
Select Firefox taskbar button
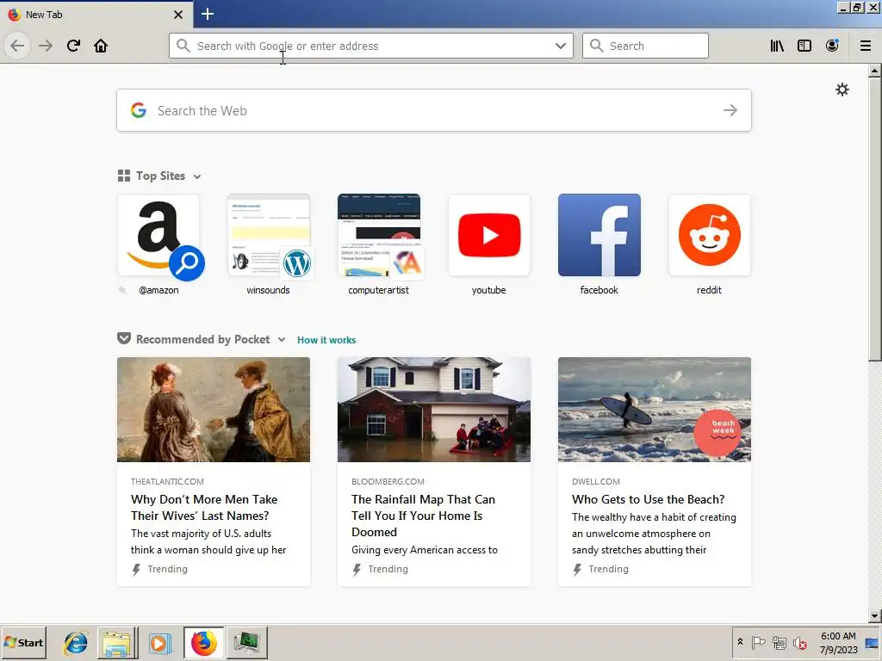pos(203,642)
